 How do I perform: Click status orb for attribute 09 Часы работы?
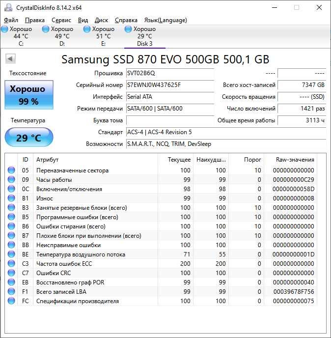click(11, 179)
